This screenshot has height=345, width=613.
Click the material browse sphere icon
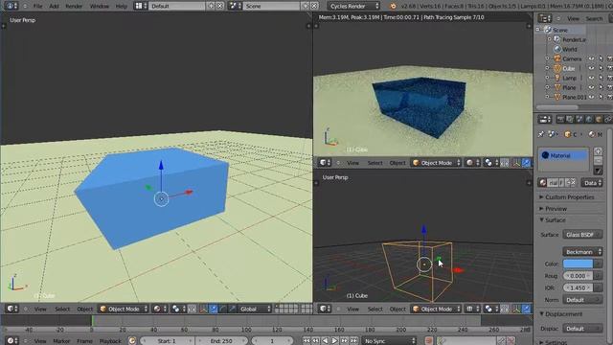(542, 183)
